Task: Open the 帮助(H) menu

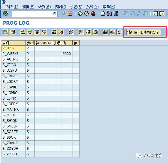Action: click(x=109, y=7)
